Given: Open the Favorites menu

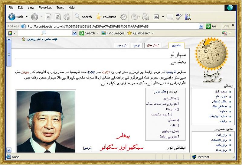Looking at the screenshot, I should pyautogui.click(x=45, y=8).
